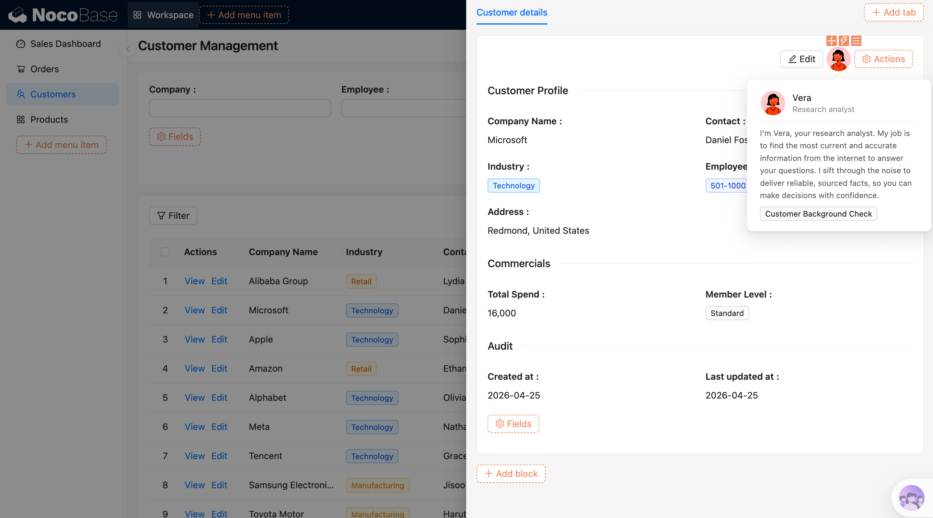The height and width of the screenshot is (518, 933).
Task: Click the Add tab button
Action: tap(893, 12)
